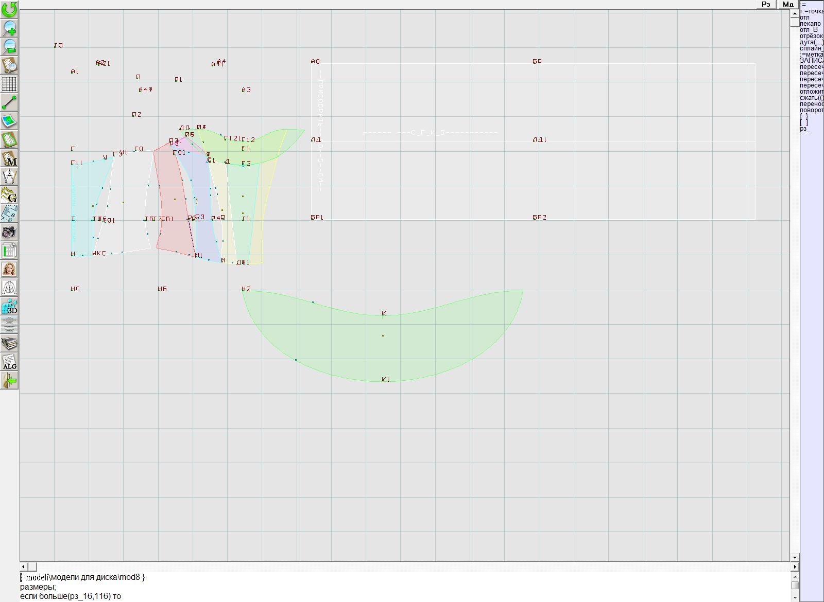This screenshot has width=824, height=602.
Task: Zoom in with the magnifier plus tool
Action: [9, 28]
